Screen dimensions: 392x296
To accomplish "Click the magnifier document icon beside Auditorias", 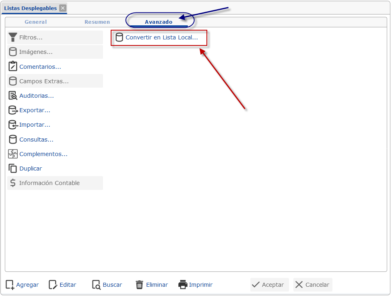I will pos(13,96).
